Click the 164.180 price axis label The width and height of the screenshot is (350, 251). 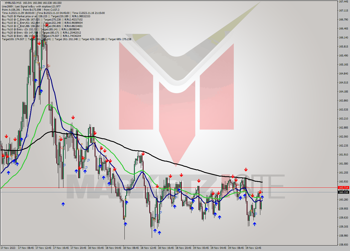tap(343, 91)
